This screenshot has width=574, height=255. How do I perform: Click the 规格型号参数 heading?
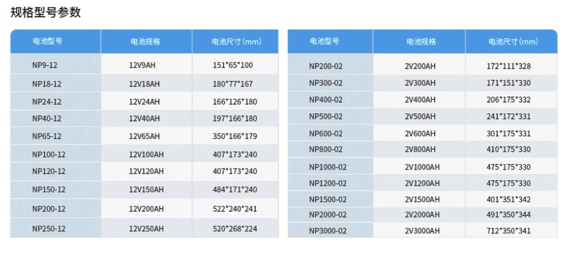(x=45, y=13)
